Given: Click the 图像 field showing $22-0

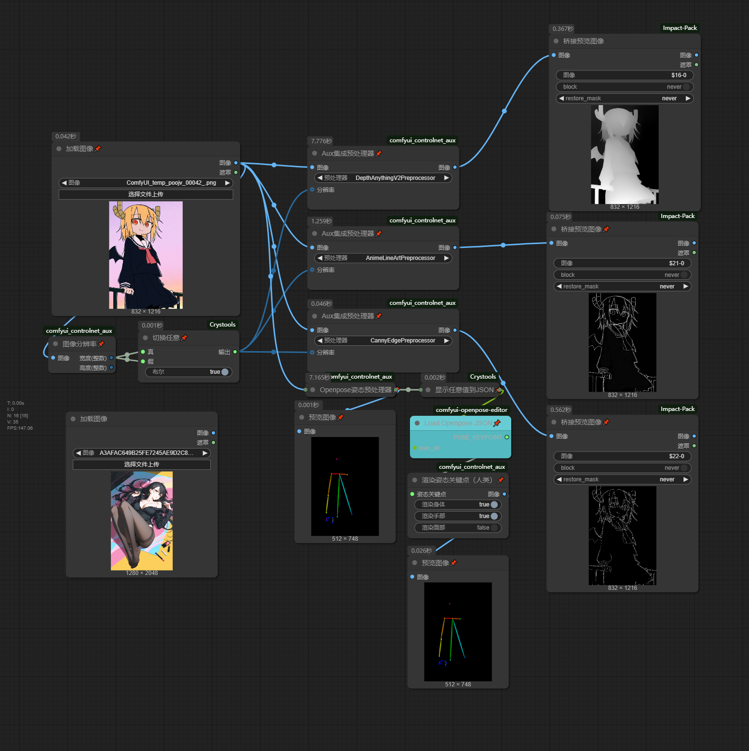Looking at the screenshot, I should (622, 456).
